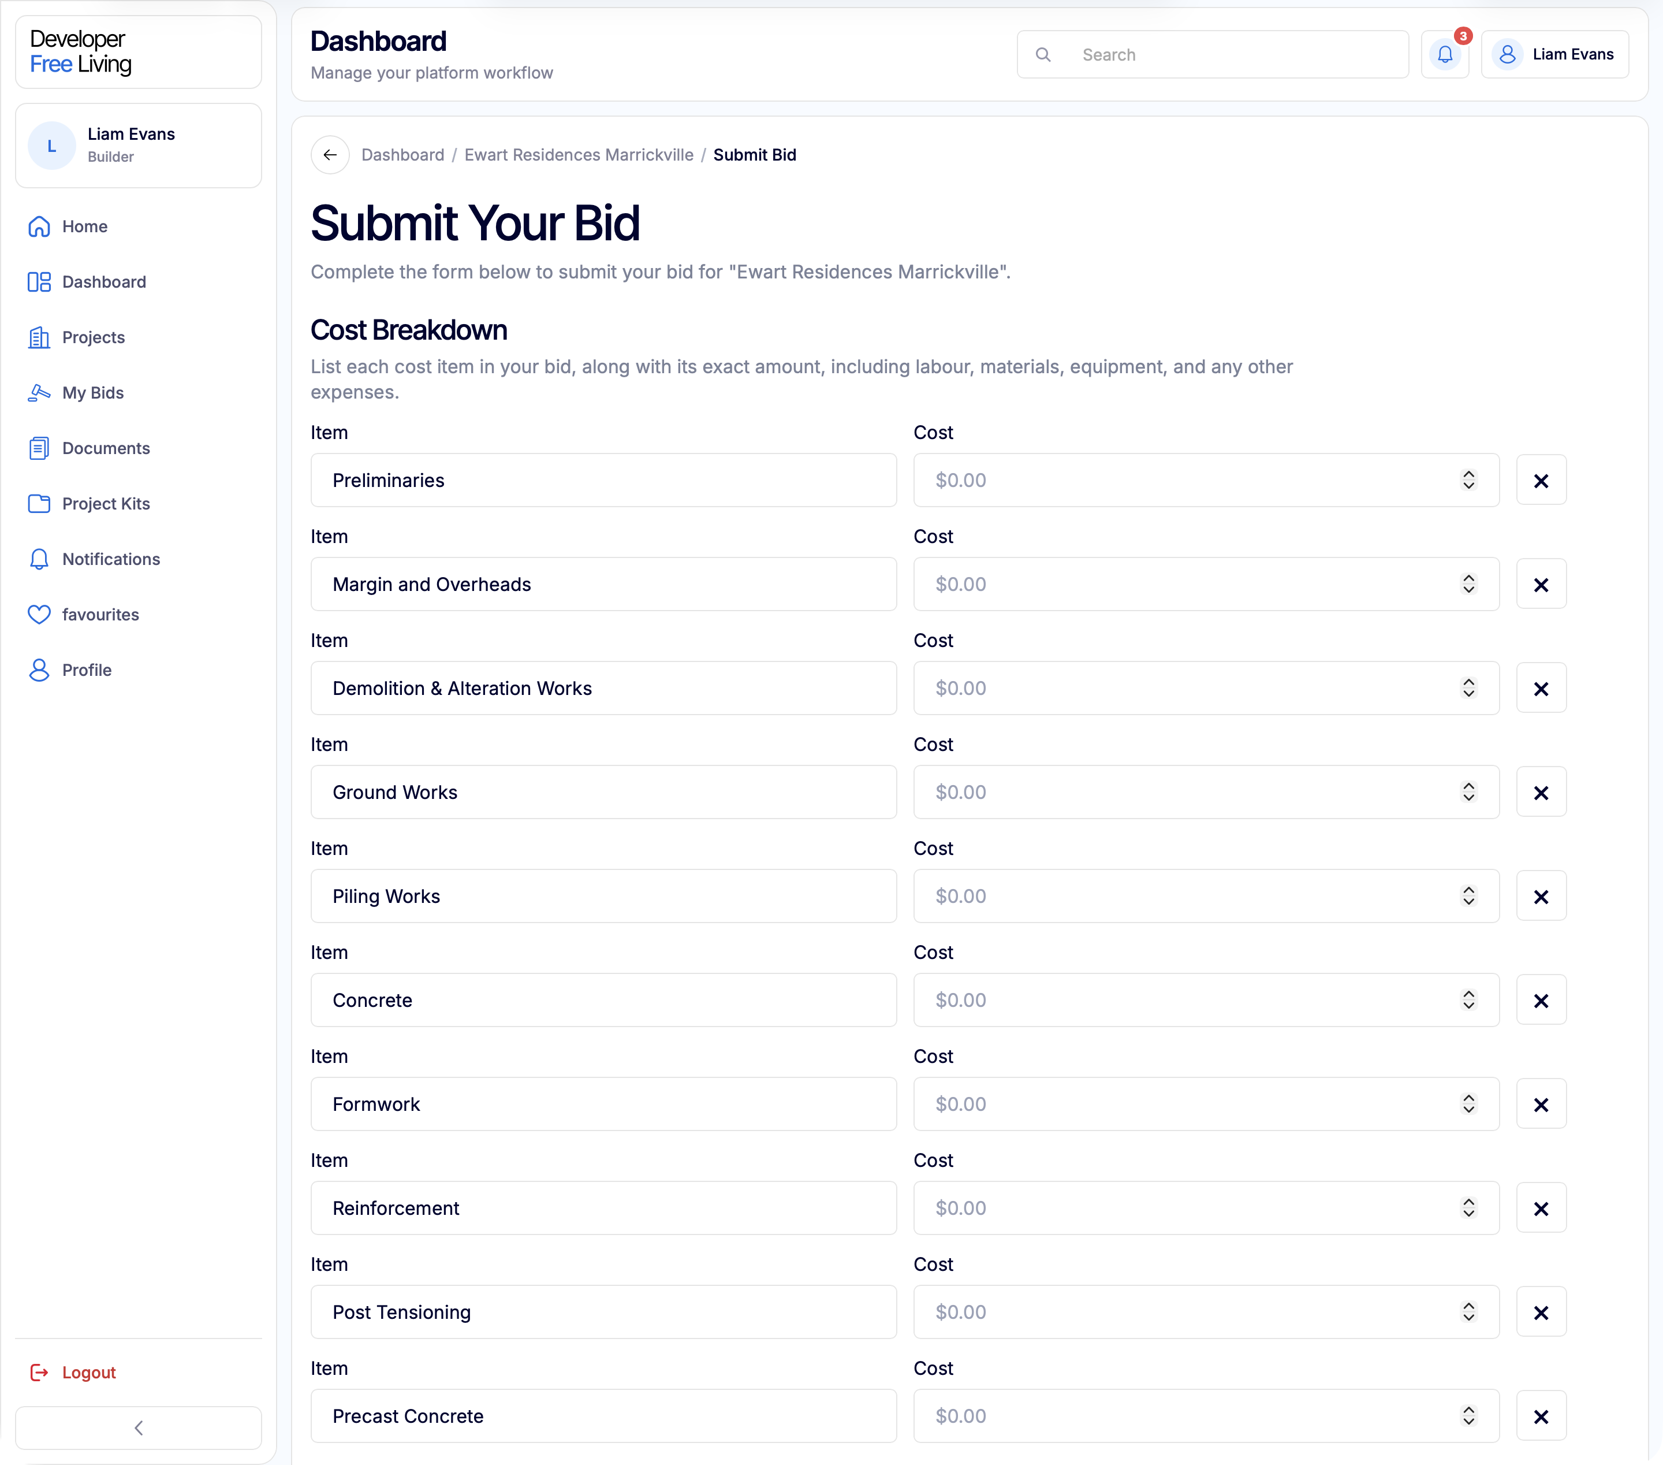1663x1465 pixels.
Task: Remove the Margin and Overheads row
Action: [1541, 585]
